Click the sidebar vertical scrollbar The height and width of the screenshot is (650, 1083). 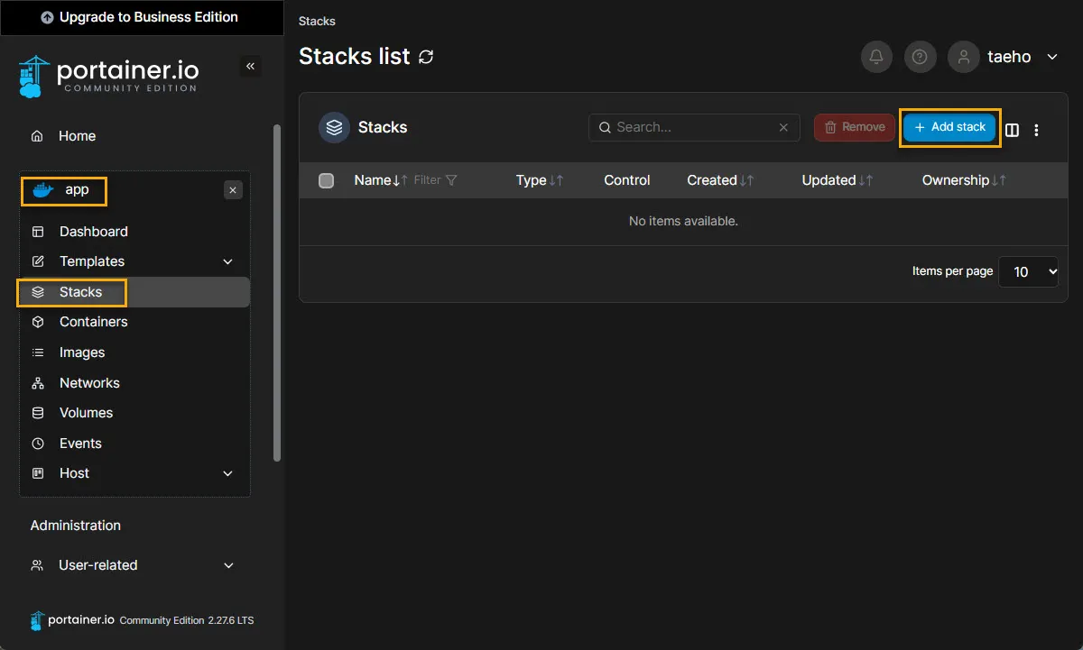pyautogui.click(x=277, y=288)
